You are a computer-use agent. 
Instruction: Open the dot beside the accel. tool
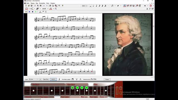(x=48, y=9)
